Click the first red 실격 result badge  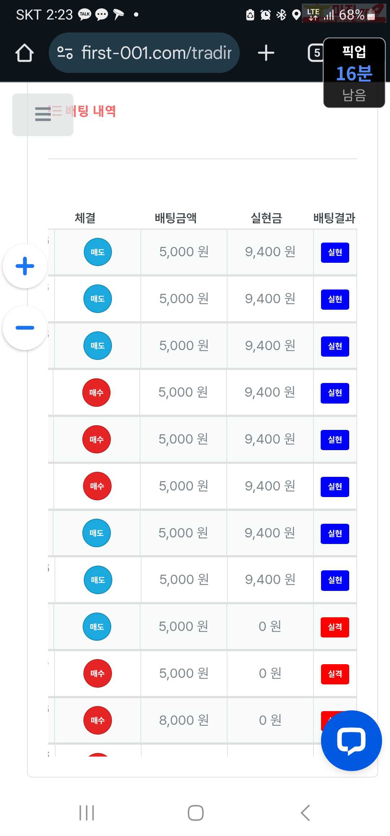[x=335, y=627]
